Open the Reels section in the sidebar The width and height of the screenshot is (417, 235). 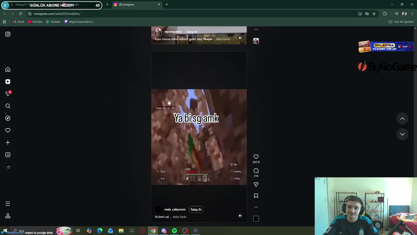coord(8,82)
